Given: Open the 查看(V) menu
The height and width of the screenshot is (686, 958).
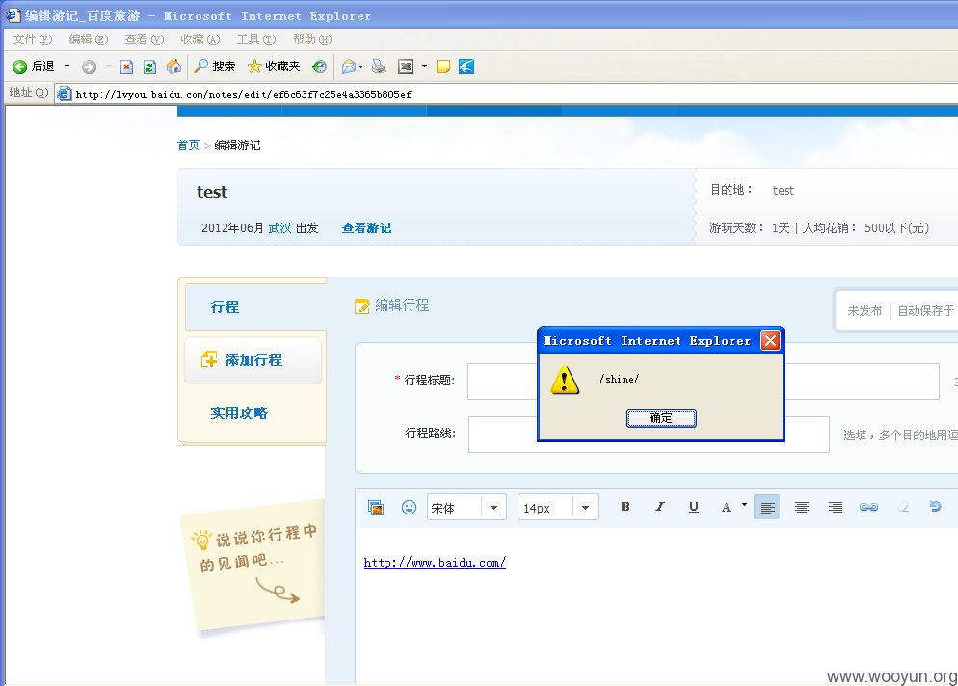Looking at the screenshot, I should tap(145, 40).
